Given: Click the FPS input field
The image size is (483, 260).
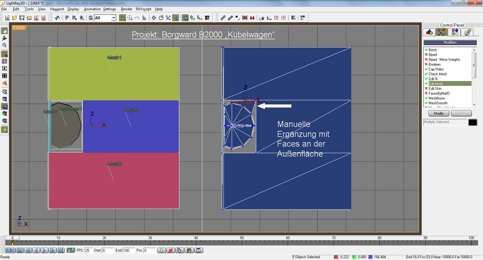Looking at the screenshot, I should [x=88, y=250].
